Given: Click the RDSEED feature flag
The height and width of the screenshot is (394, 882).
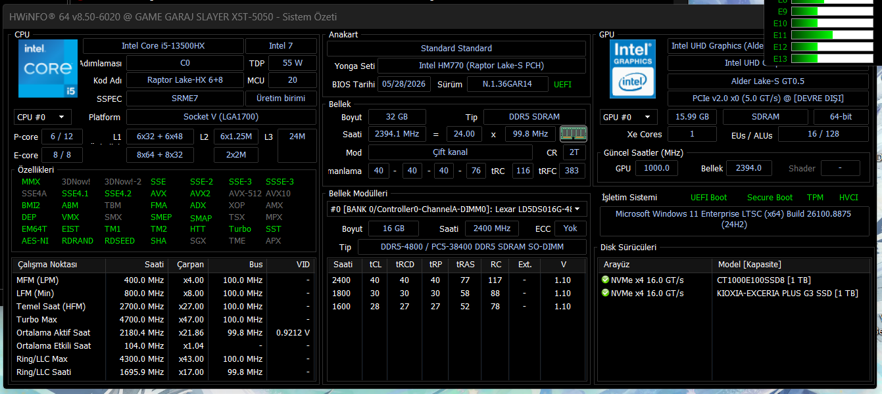Looking at the screenshot, I should click(x=120, y=241).
